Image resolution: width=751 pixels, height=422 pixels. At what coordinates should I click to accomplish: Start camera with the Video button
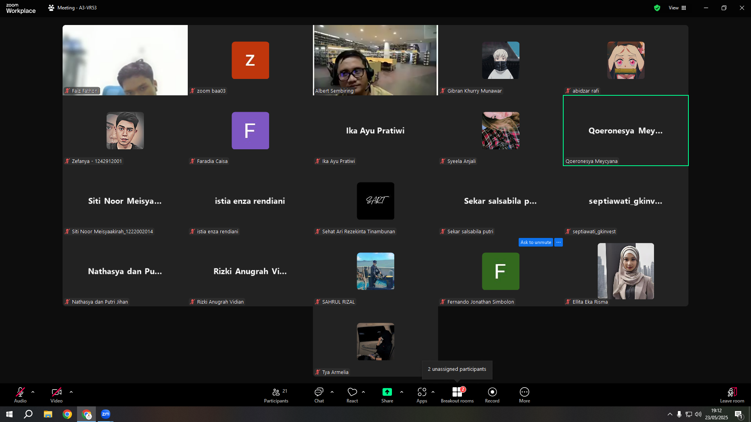coord(56,395)
